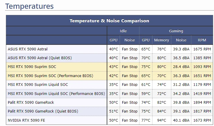Click the 1894 RPM value cell
The width and height of the screenshot is (214, 126).
click(x=202, y=103)
